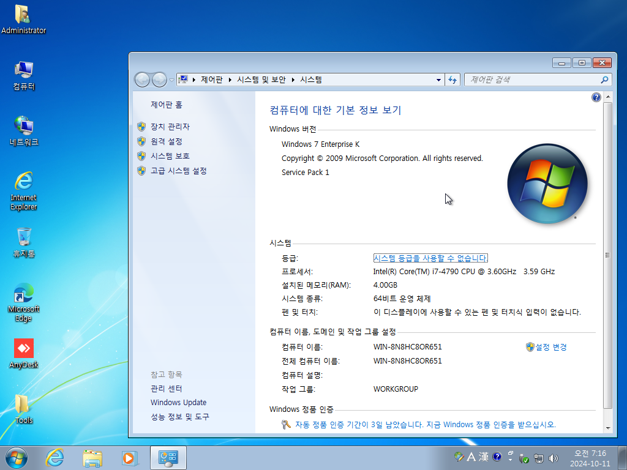Viewport: 627px width, 470px height.
Task: Click Control Panel taskbar button
Action: (168, 458)
